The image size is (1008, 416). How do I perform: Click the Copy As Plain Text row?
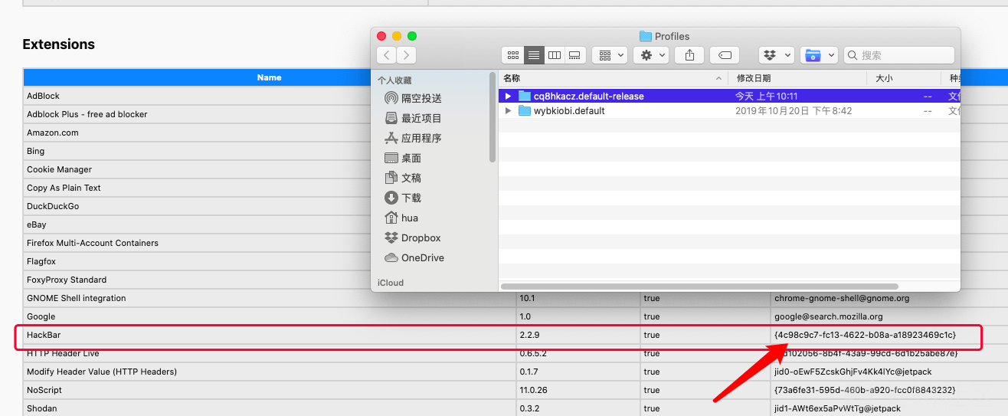click(x=196, y=188)
